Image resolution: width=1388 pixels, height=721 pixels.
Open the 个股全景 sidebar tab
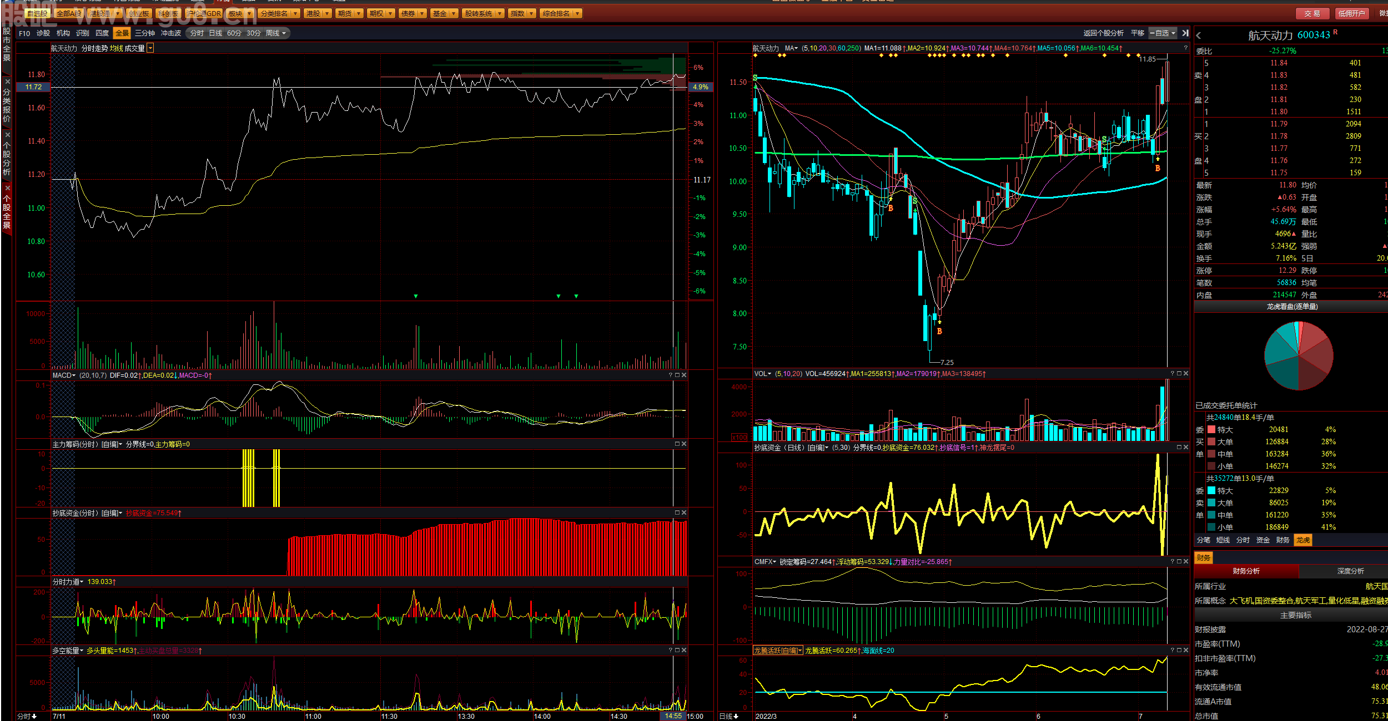[x=7, y=209]
